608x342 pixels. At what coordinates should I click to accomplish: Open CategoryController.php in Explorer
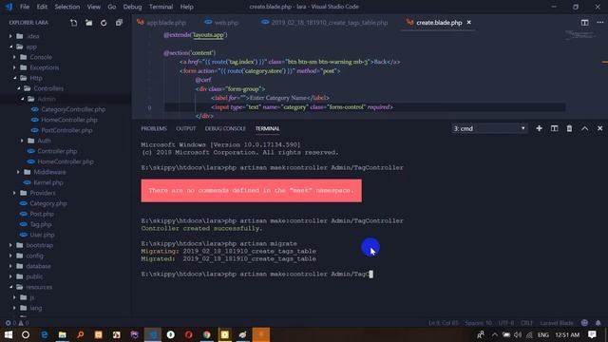pyautogui.click(x=73, y=109)
